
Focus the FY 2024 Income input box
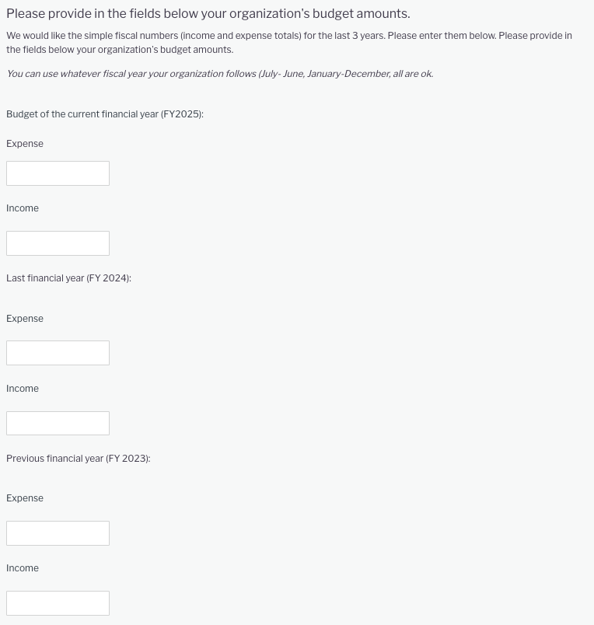pyautogui.click(x=58, y=423)
